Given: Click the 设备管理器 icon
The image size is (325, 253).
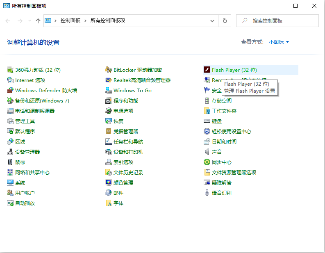Looking at the screenshot, I should pyautogui.click(x=10, y=152).
